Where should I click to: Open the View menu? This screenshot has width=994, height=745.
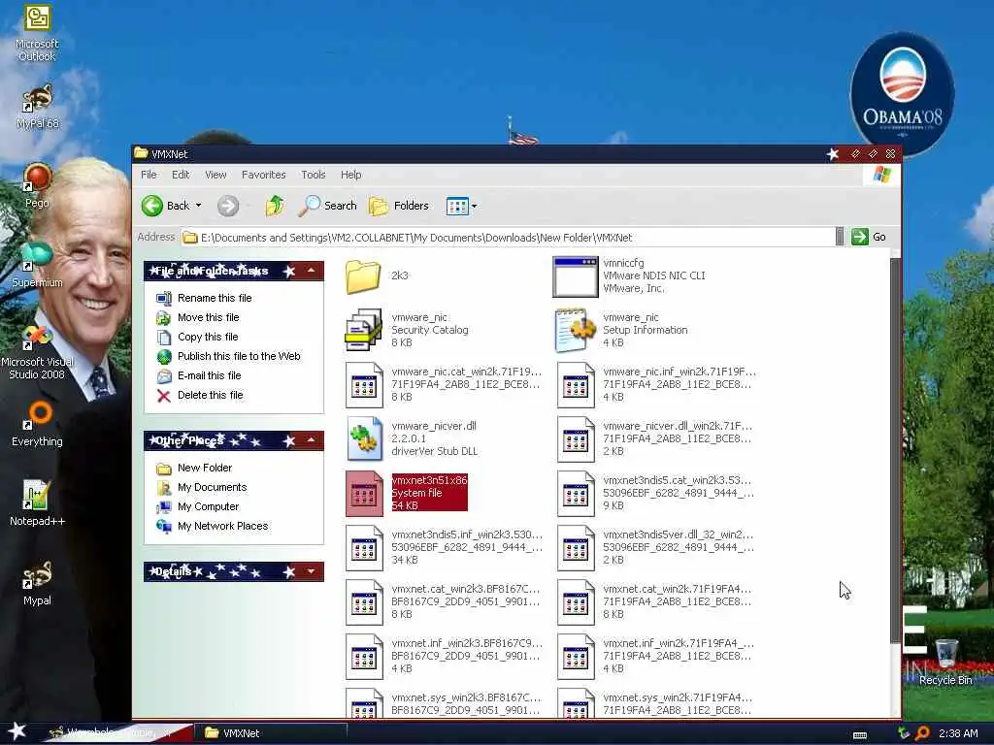[x=215, y=175]
